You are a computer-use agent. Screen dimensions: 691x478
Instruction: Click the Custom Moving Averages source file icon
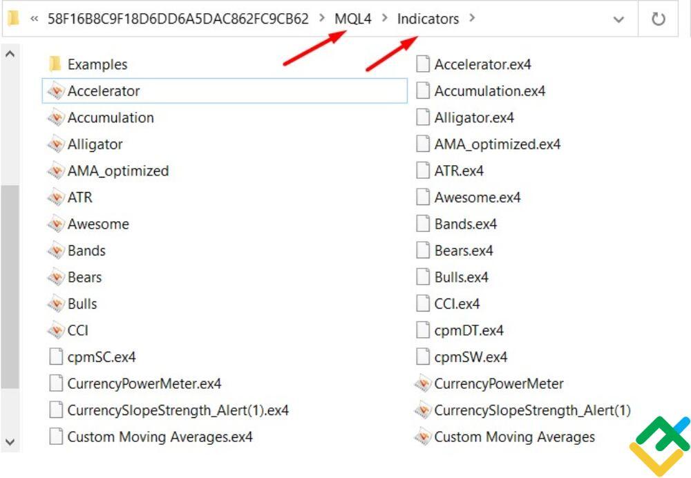[x=423, y=437]
